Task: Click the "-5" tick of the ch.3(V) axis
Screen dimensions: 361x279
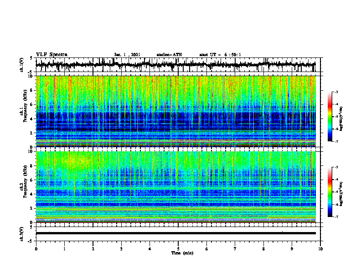Action: point(31,241)
